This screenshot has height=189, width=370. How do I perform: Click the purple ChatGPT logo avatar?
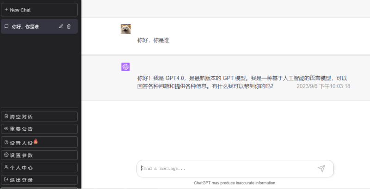(x=126, y=67)
